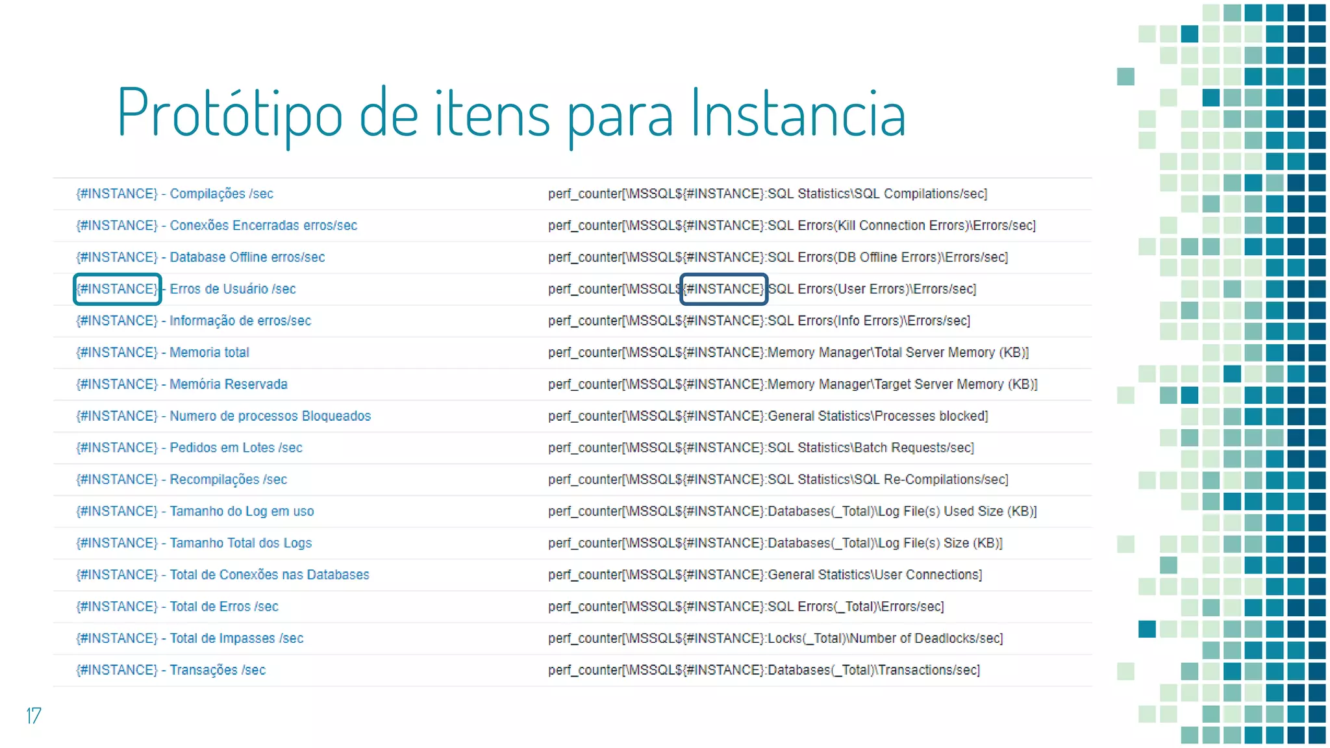Select the Log File(s) Used Size key

[x=792, y=512]
